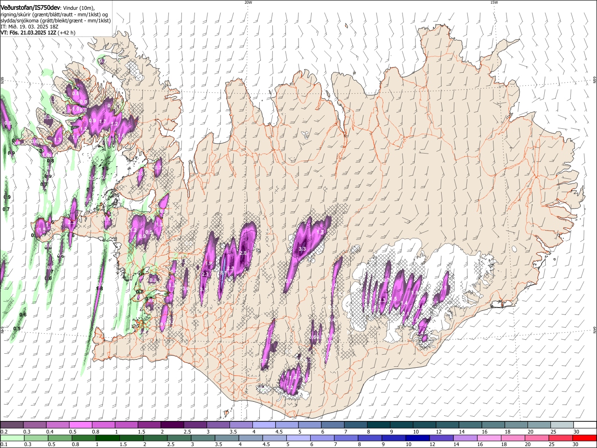597x448 pixels.
Task: Click the palest green 0.1–0.3 rain swatch
Action: 12,438
